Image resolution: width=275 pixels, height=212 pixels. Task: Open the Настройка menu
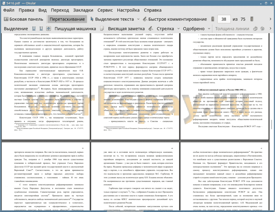coord(128,10)
